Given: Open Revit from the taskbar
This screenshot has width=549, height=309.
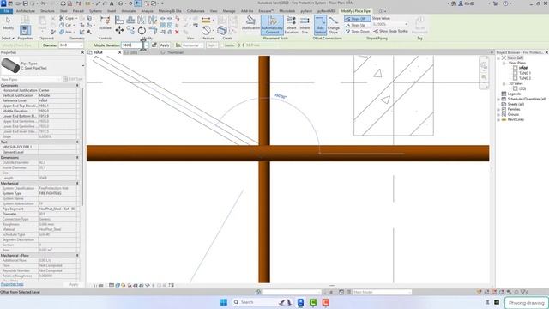Looking at the screenshot, I should coord(300,302).
